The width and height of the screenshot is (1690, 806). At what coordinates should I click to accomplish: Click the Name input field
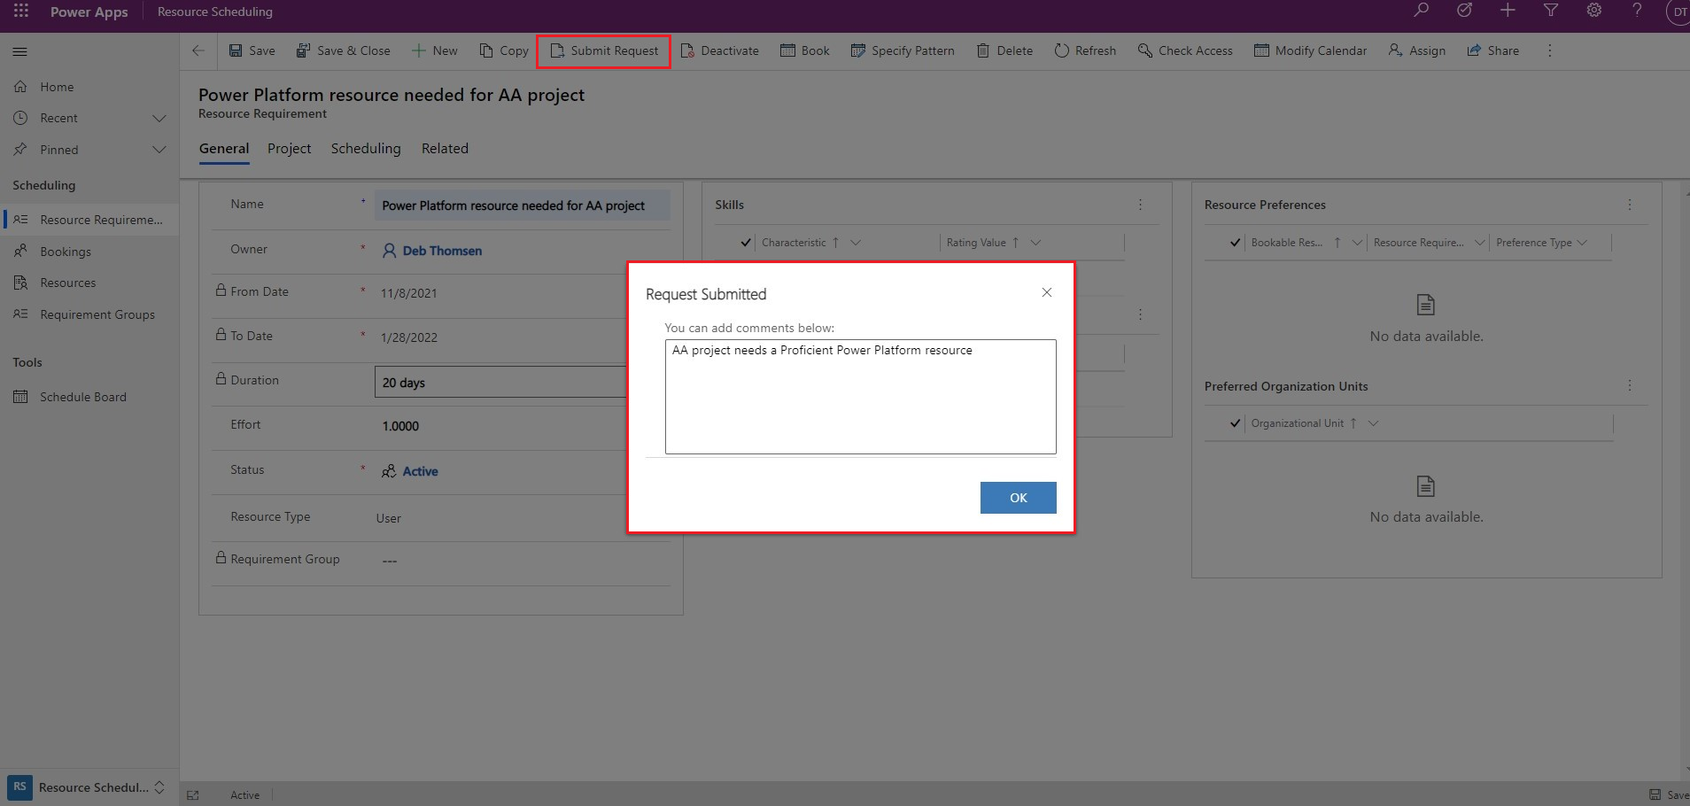point(522,205)
